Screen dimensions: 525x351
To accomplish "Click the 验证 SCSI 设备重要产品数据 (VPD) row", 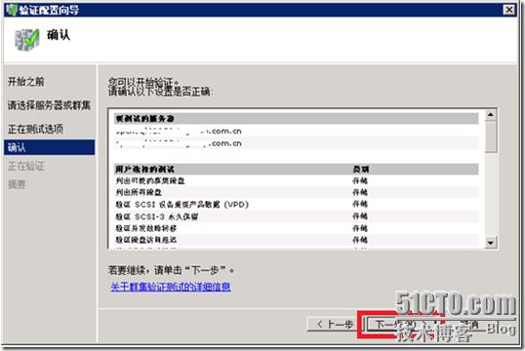I will pyautogui.click(x=297, y=204).
